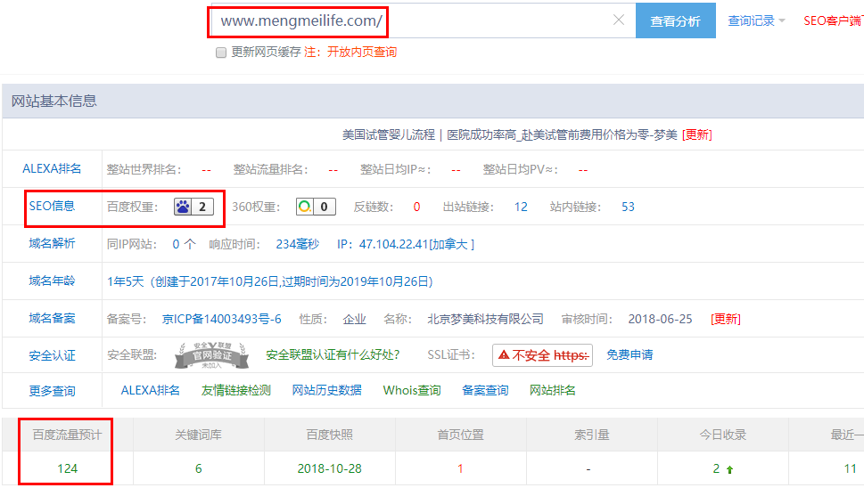Click the 索引量 column header

coord(592,435)
